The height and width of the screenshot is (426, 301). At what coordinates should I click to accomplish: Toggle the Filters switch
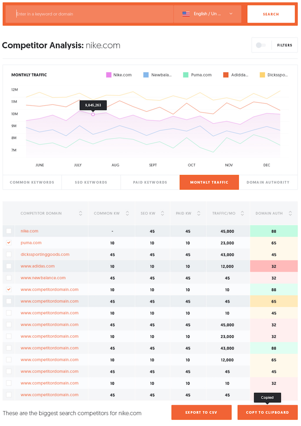tap(261, 45)
